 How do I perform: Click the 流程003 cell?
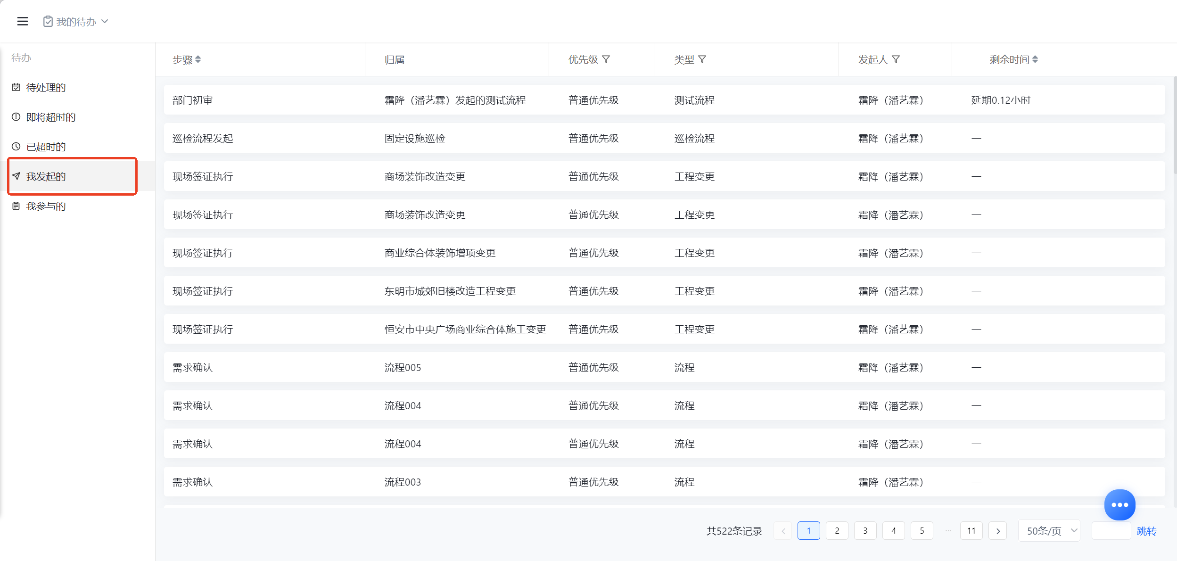[403, 482]
